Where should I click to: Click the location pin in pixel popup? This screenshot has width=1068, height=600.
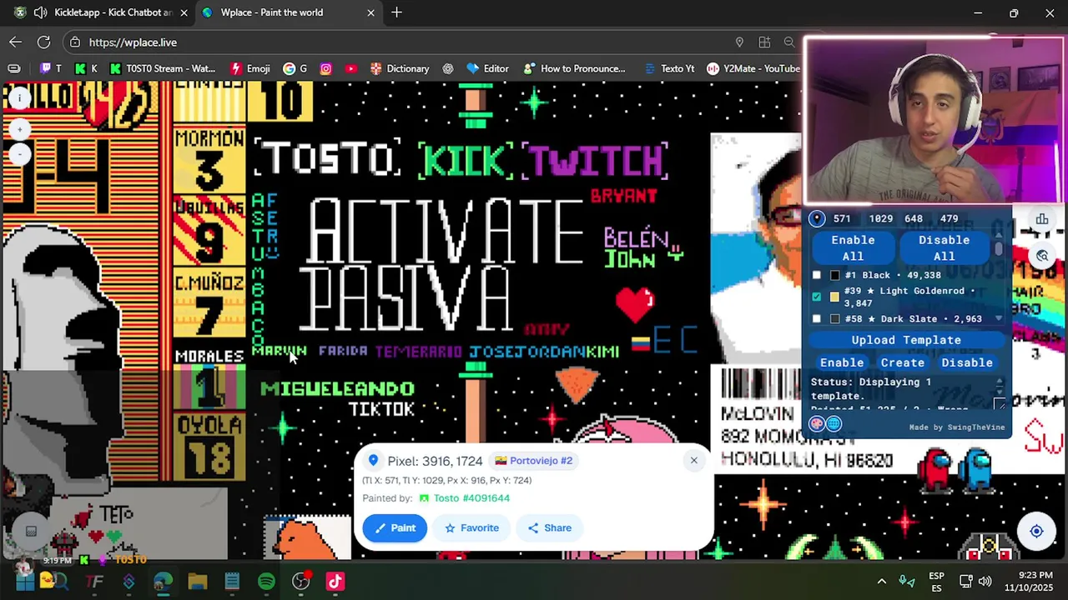click(374, 461)
